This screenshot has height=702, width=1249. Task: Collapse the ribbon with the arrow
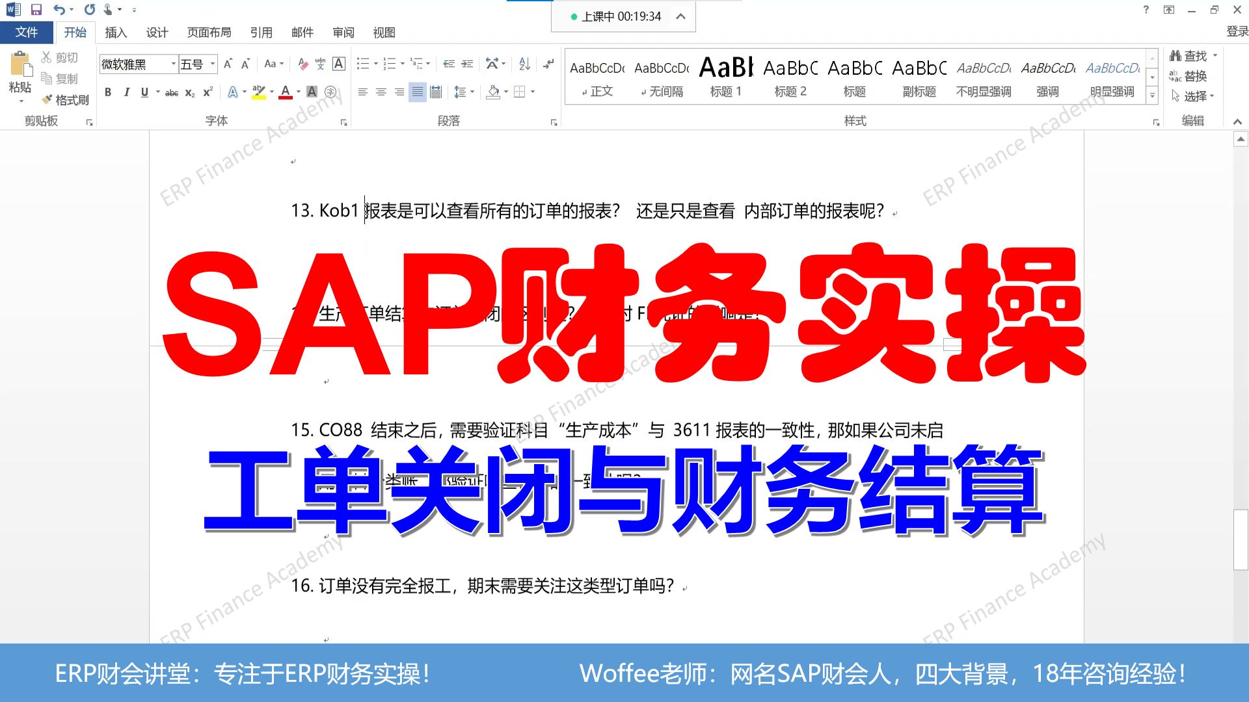(1237, 122)
